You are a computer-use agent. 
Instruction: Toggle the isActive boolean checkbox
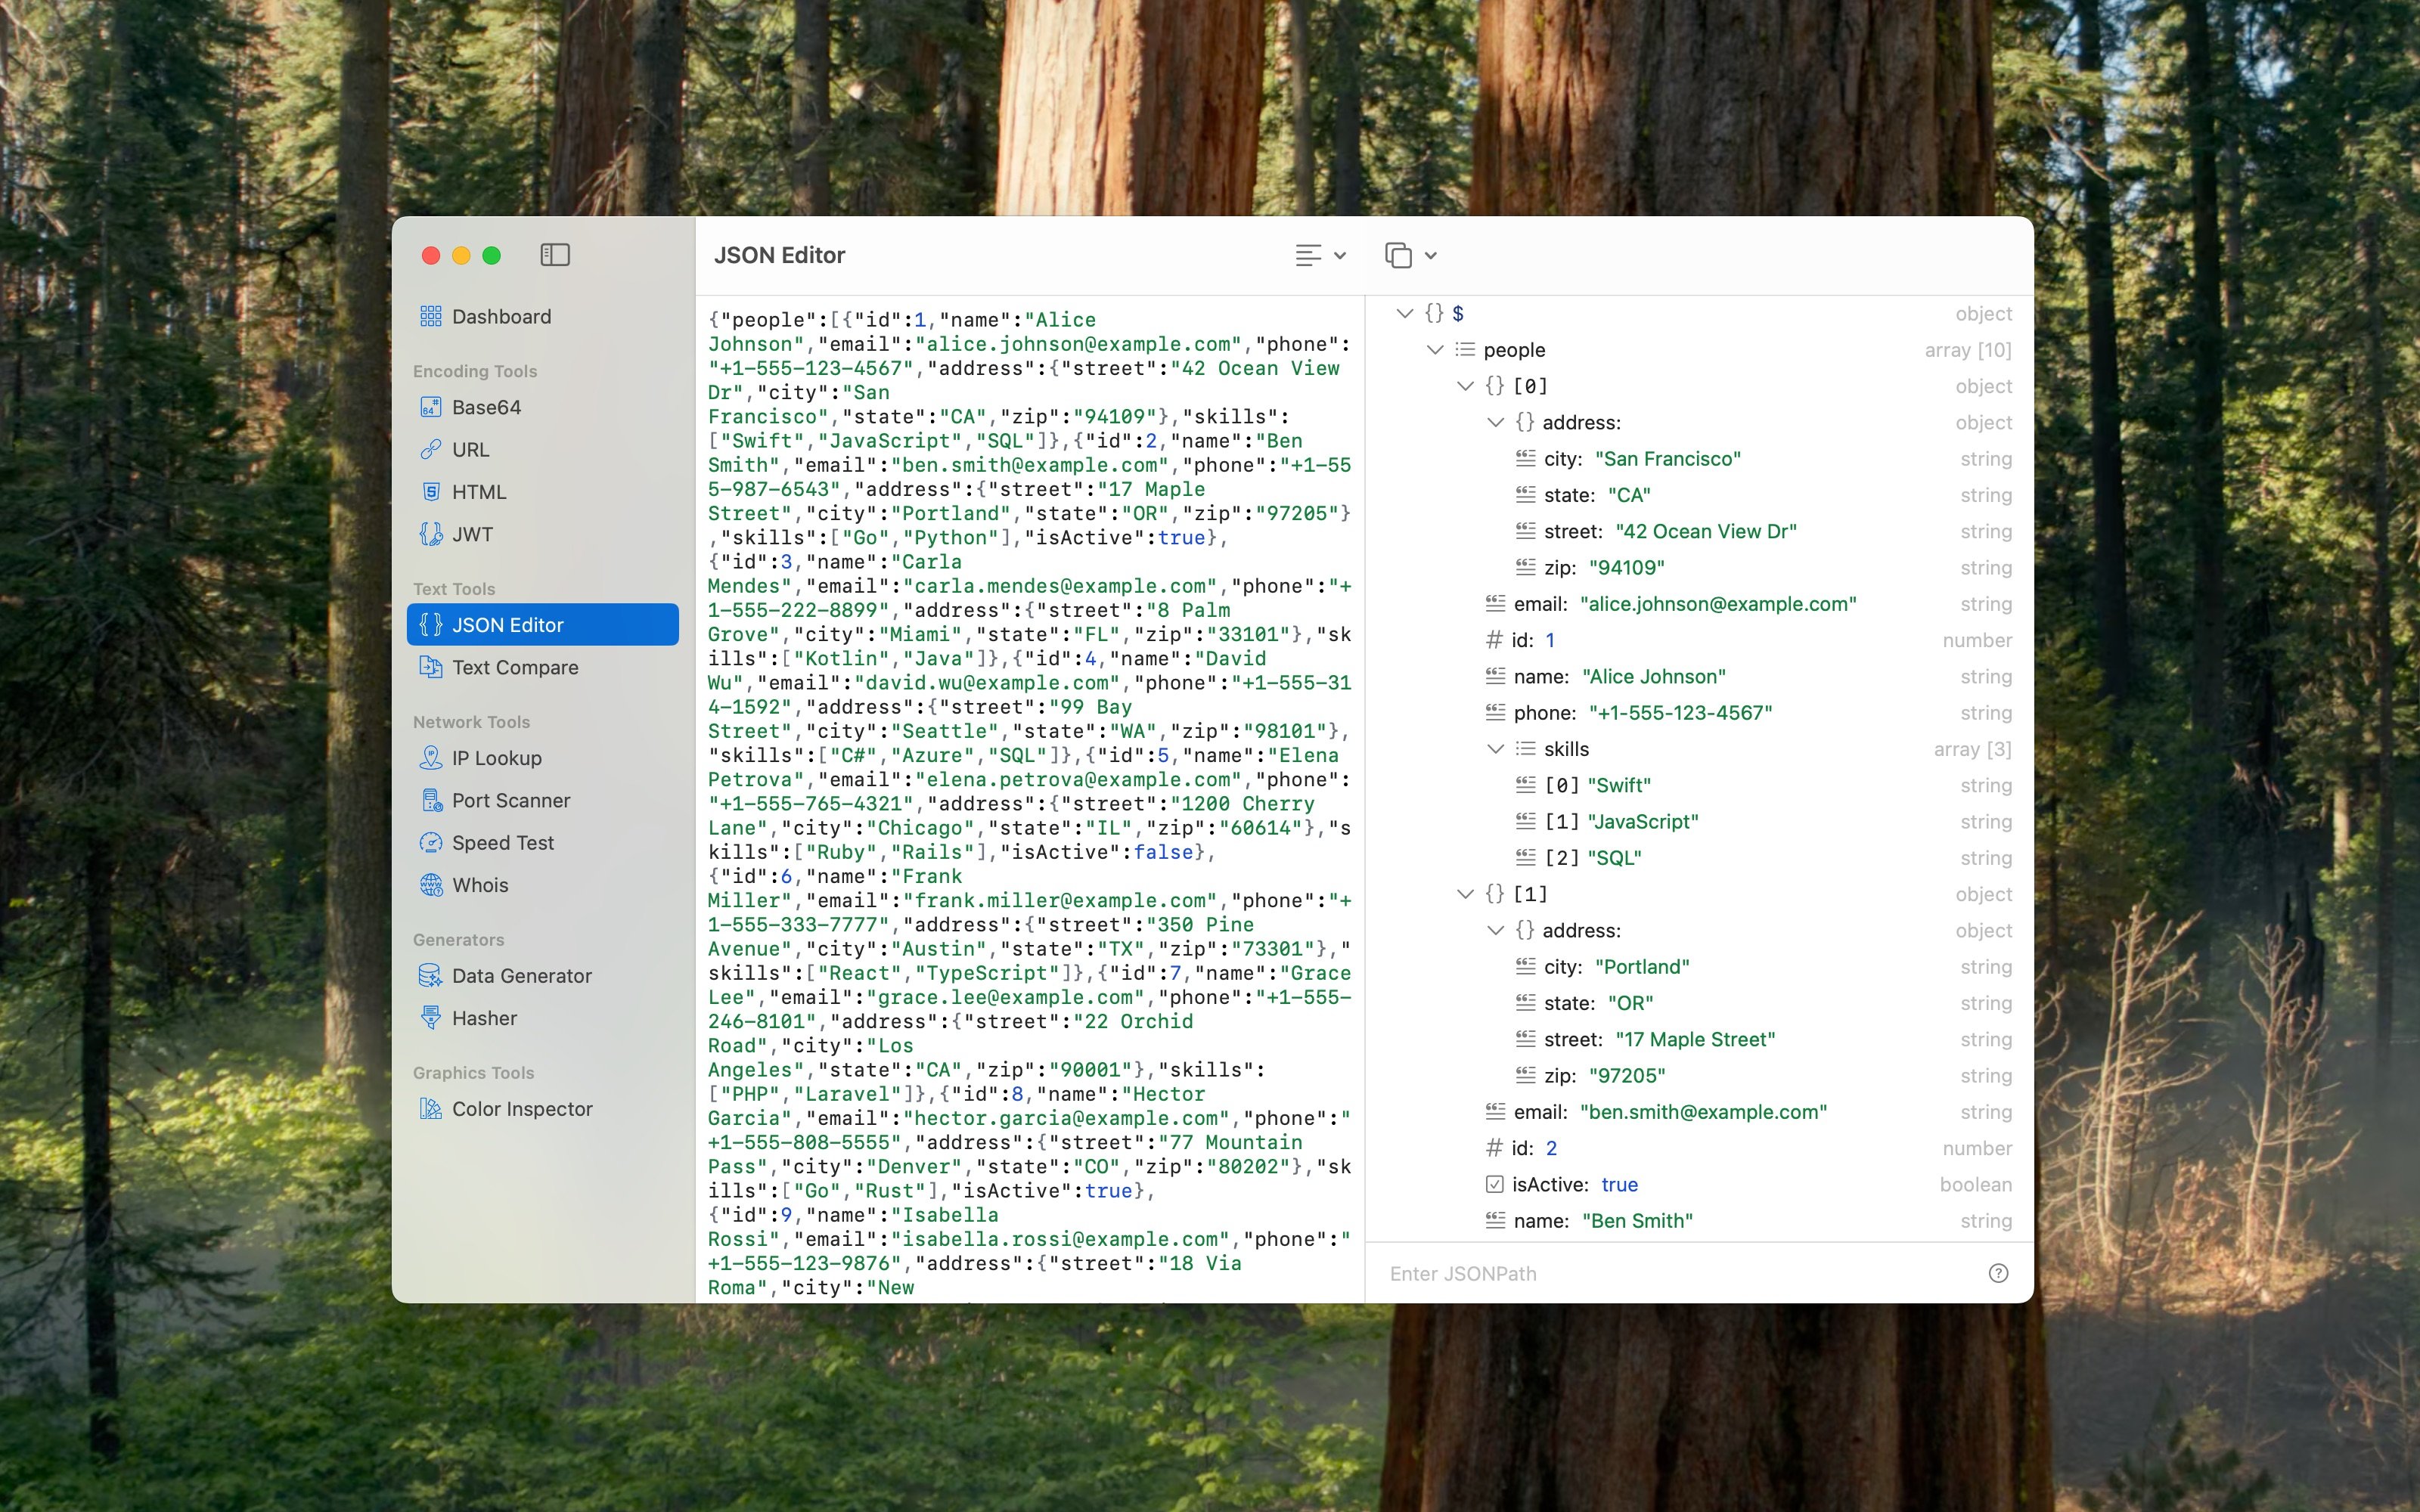[x=1495, y=1185]
